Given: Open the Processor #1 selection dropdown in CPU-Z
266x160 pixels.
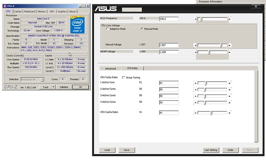Looking at the screenshot, I should tap(42, 79).
